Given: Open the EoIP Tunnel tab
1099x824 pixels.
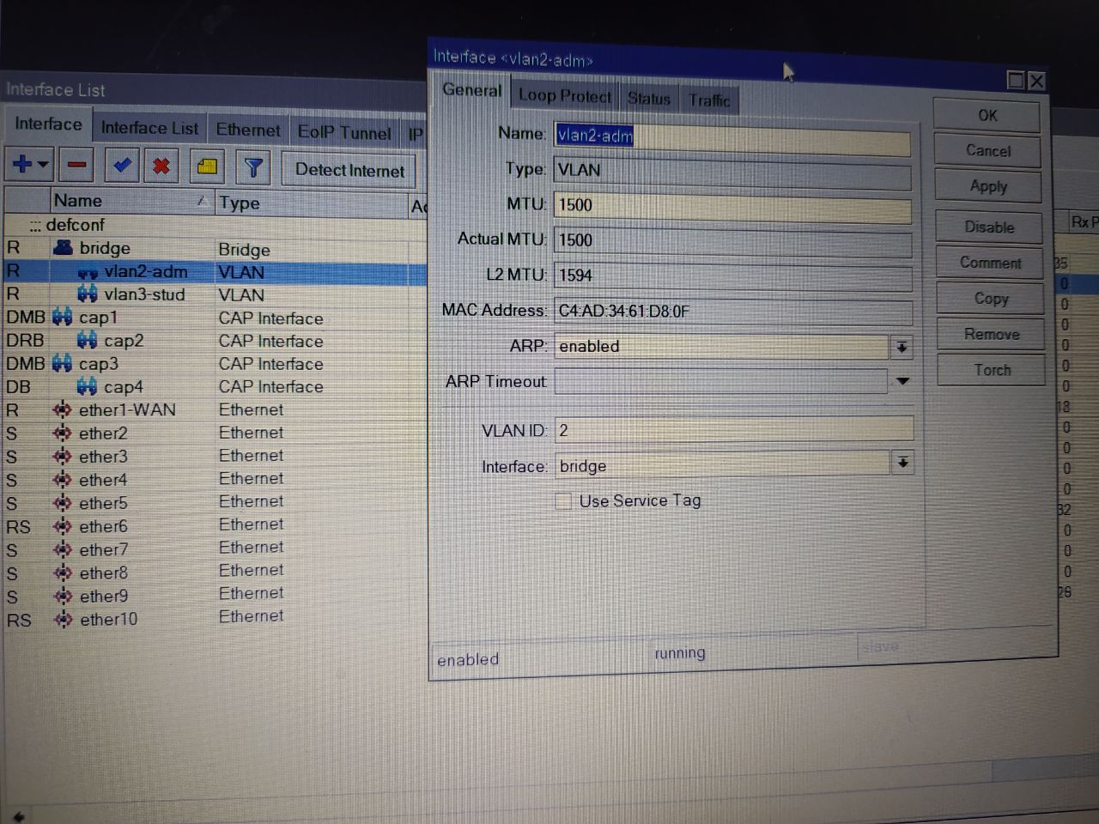Looking at the screenshot, I should (x=344, y=132).
